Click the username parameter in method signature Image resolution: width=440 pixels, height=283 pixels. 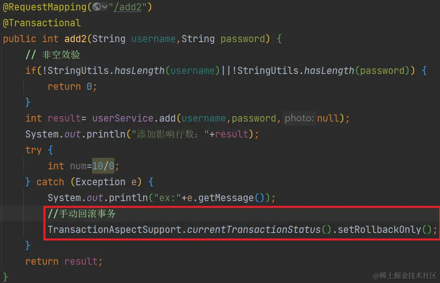tap(153, 39)
